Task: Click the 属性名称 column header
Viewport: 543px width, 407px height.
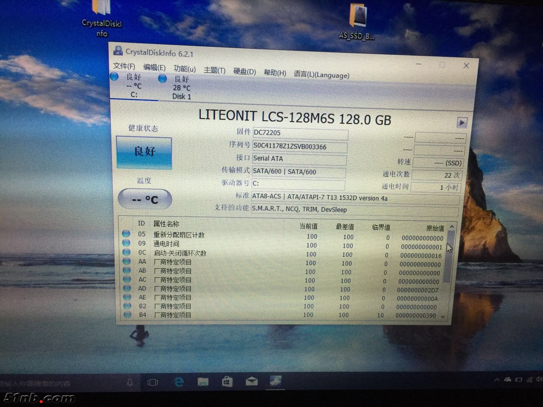Action: coord(166,224)
